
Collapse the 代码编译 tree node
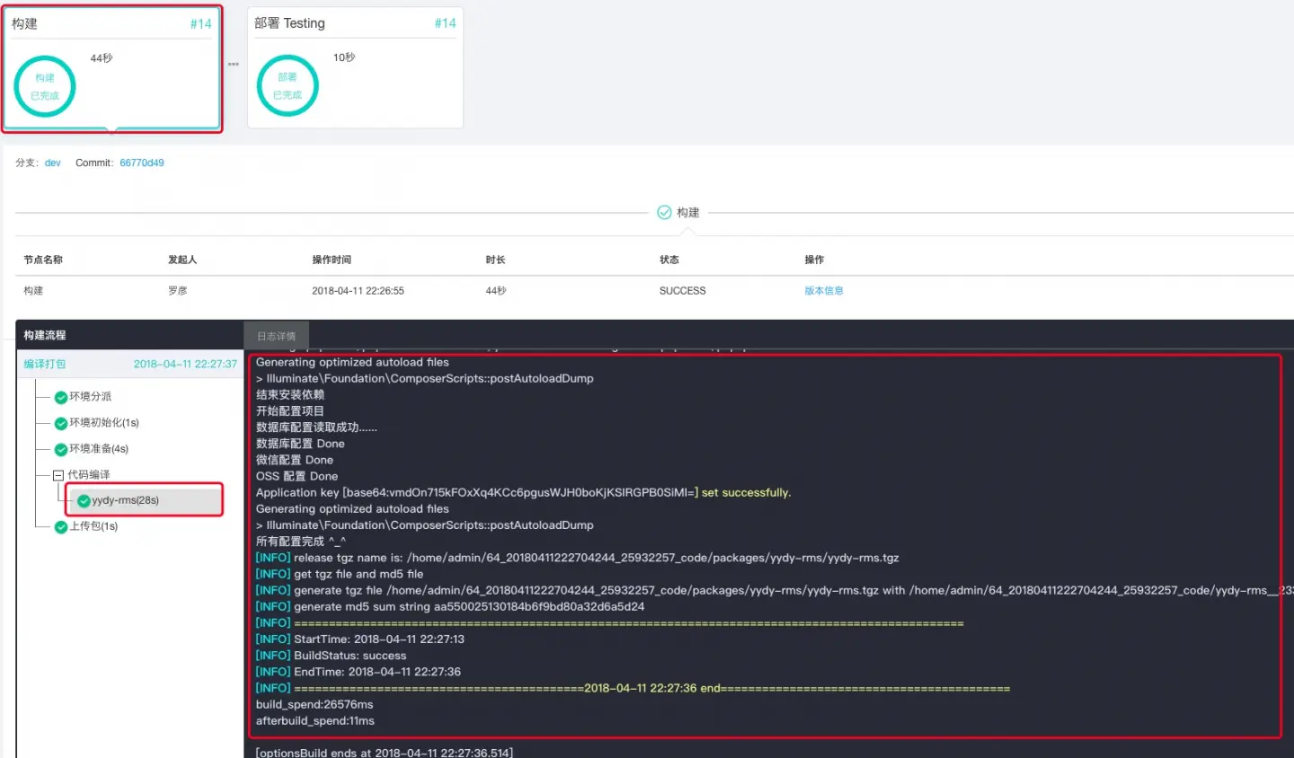(x=58, y=475)
